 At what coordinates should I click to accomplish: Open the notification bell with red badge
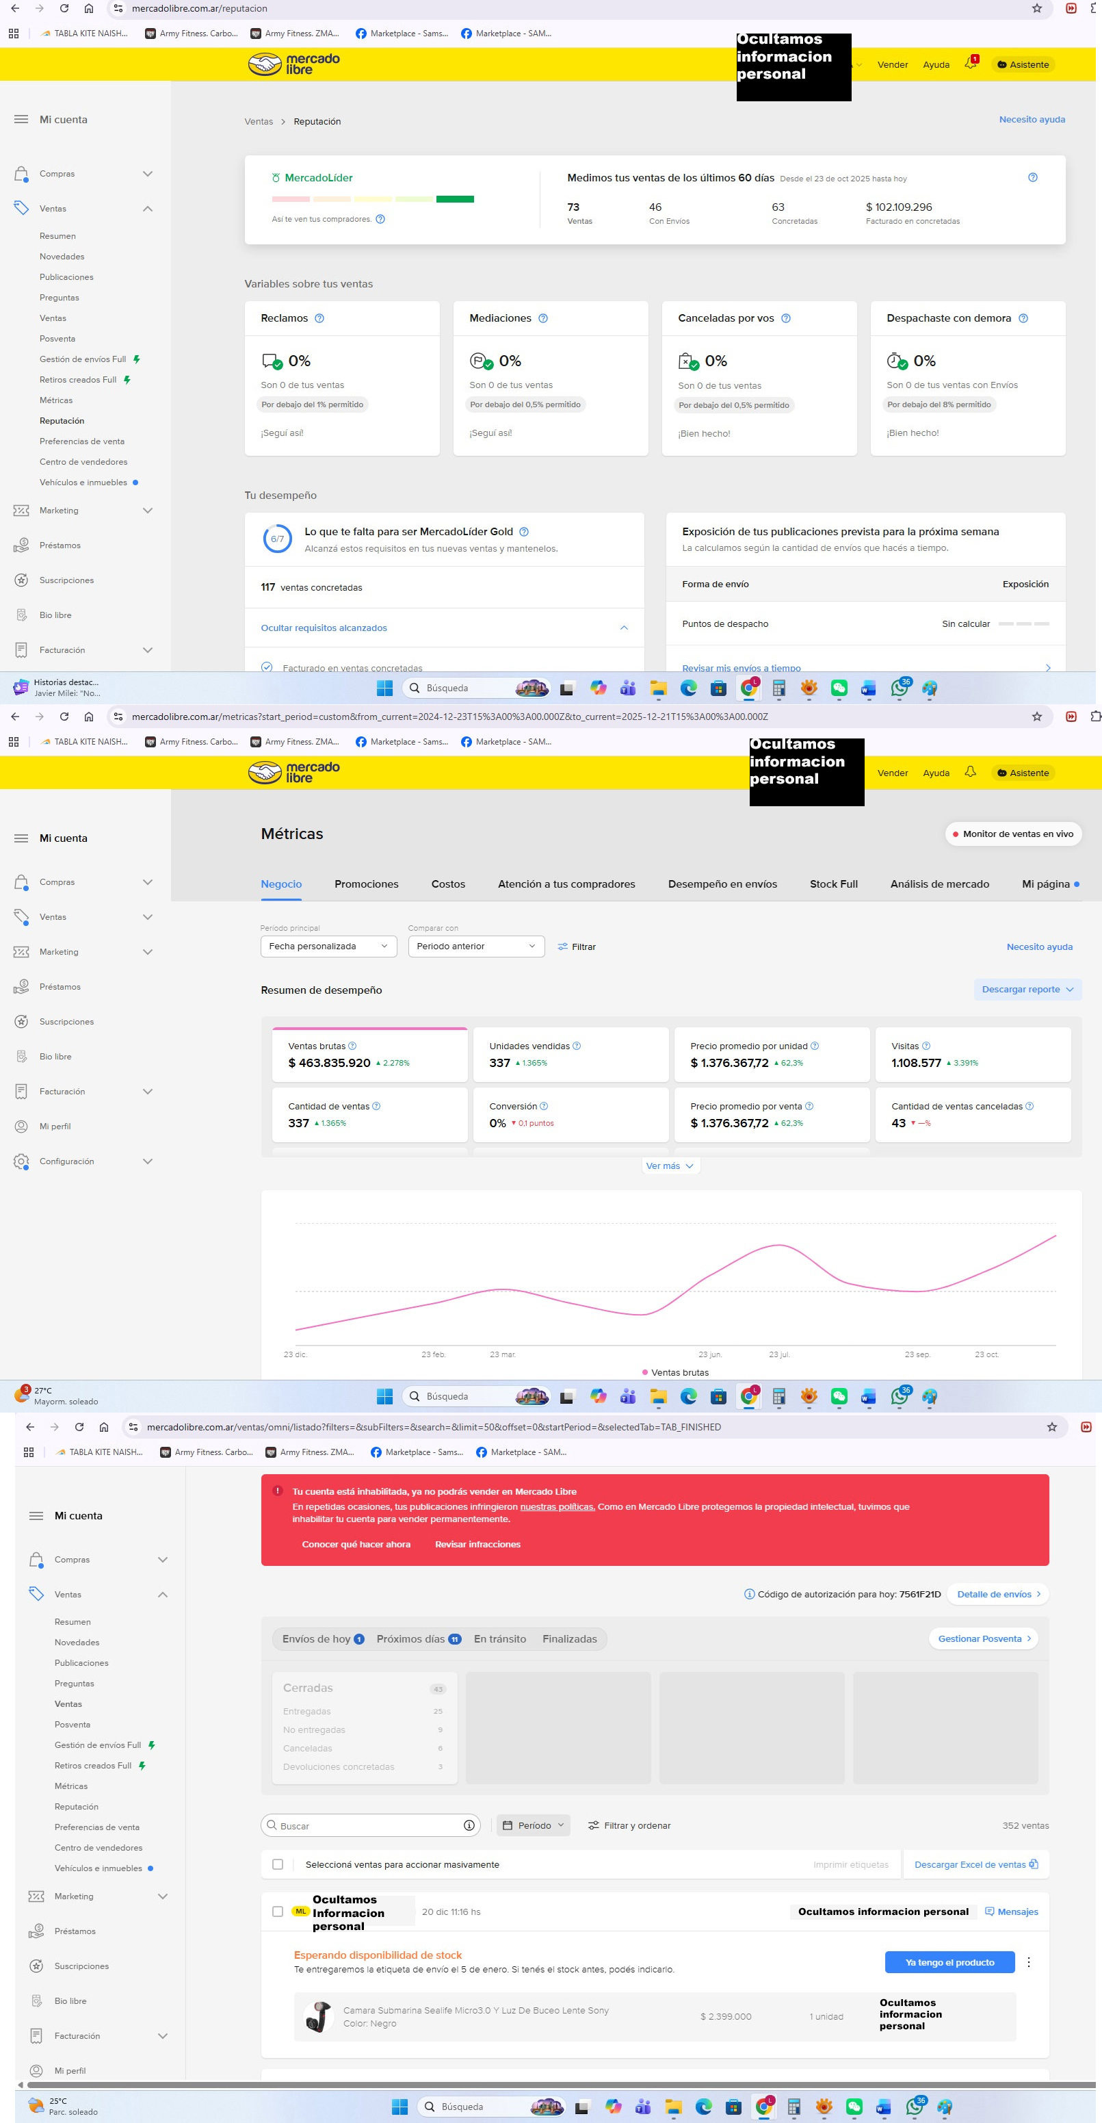(x=970, y=64)
